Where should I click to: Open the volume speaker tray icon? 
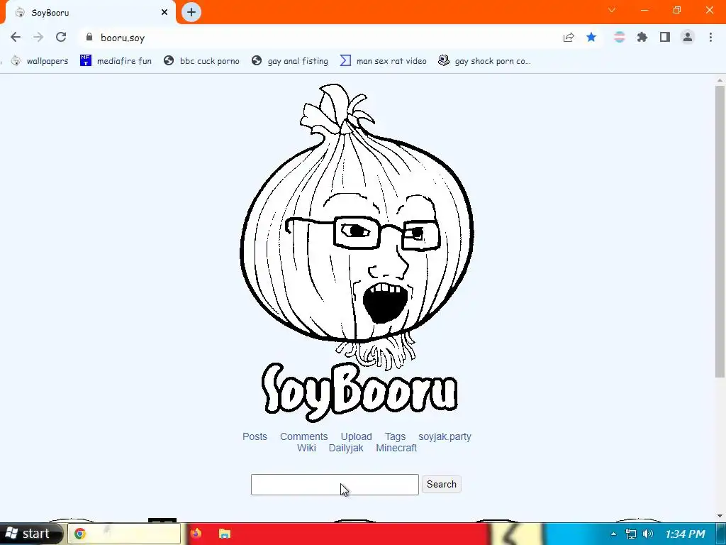click(x=648, y=534)
